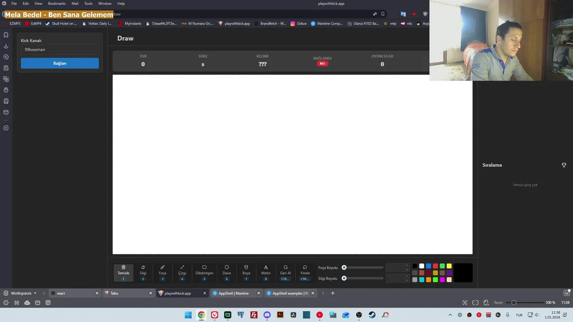Click the blue Bağlan button
The height and width of the screenshot is (322, 573).
[60, 63]
